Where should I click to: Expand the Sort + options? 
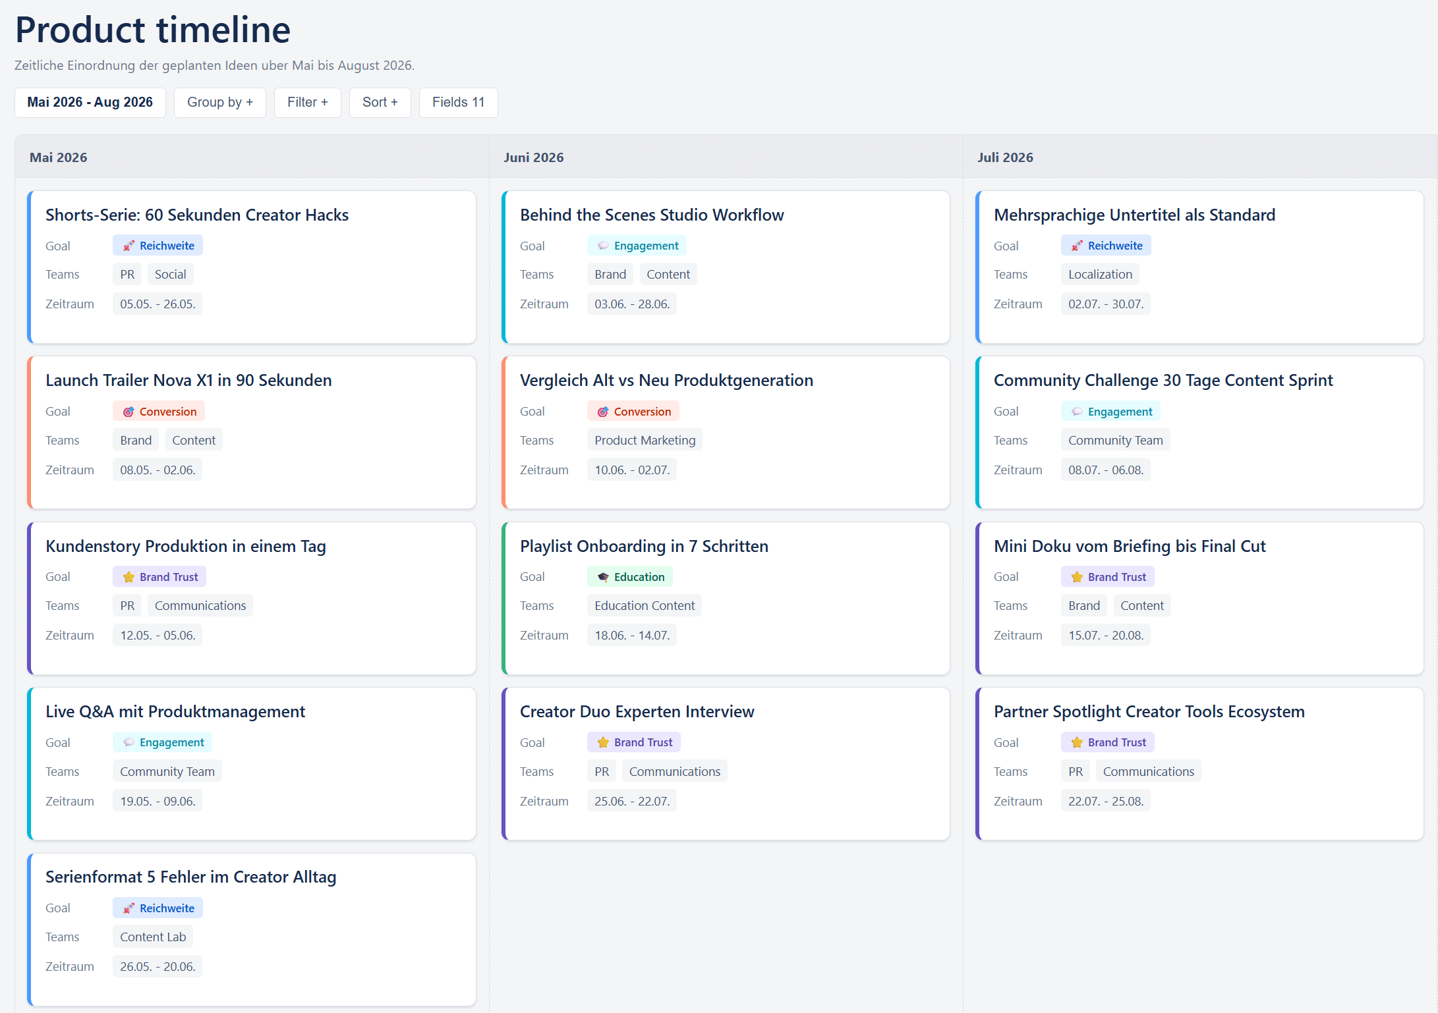380,102
